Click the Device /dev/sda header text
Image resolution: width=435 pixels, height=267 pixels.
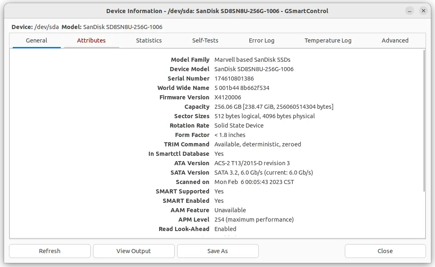35,27
